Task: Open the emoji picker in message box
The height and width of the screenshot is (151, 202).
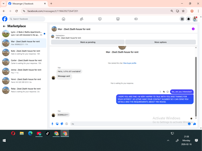Action: coord(189,124)
